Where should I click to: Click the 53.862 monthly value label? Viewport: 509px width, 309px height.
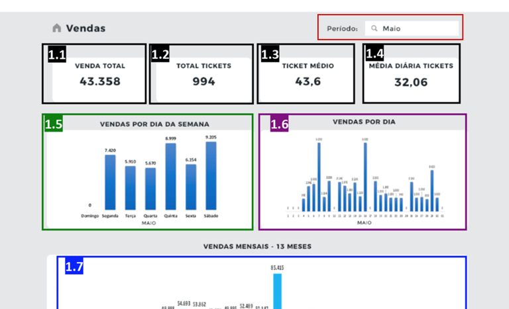click(x=199, y=304)
